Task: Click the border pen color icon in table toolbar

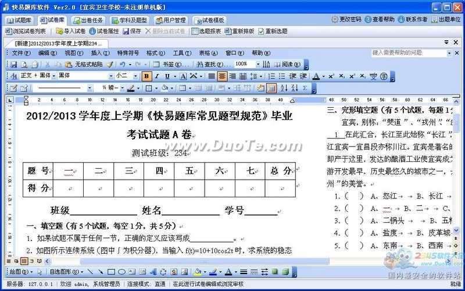Action: pyautogui.click(x=131, y=88)
